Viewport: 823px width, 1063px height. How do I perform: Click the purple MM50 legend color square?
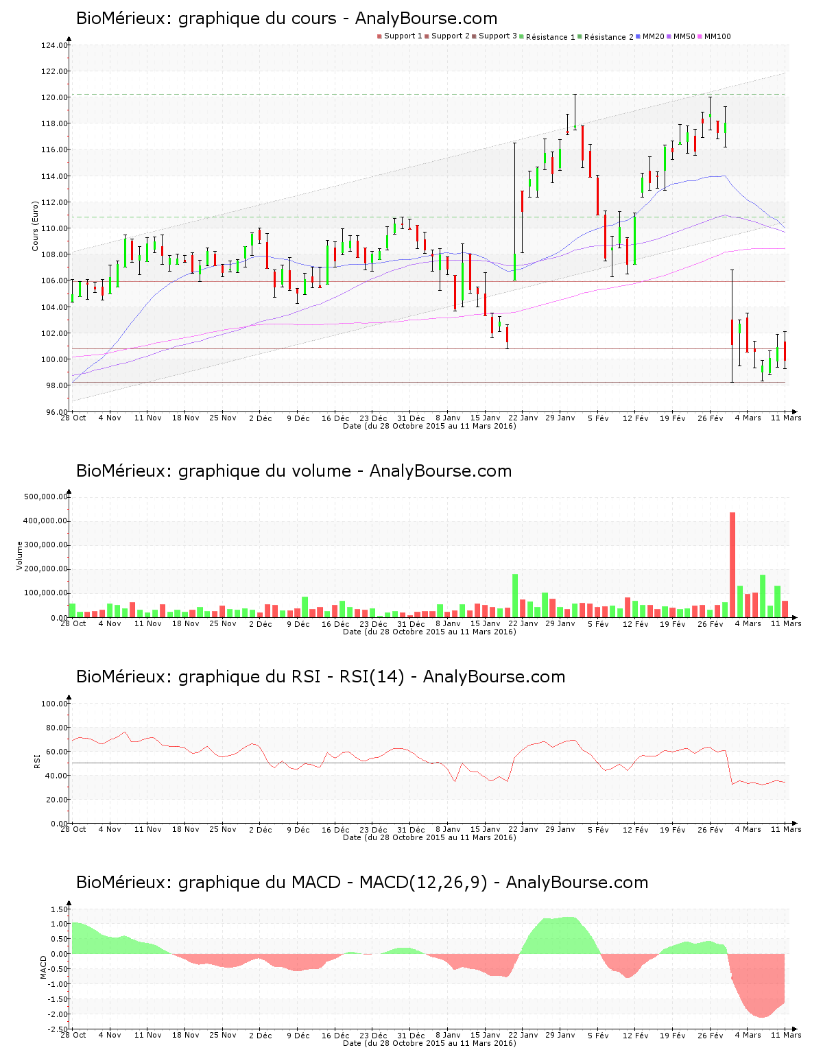click(x=669, y=36)
